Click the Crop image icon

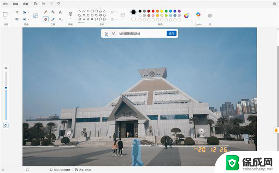17,12
